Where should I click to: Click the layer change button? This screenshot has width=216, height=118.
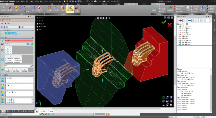tap(195, 6)
